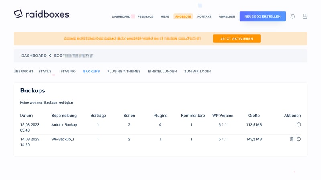Go to the Einstellungen tab

pos(162,72)
